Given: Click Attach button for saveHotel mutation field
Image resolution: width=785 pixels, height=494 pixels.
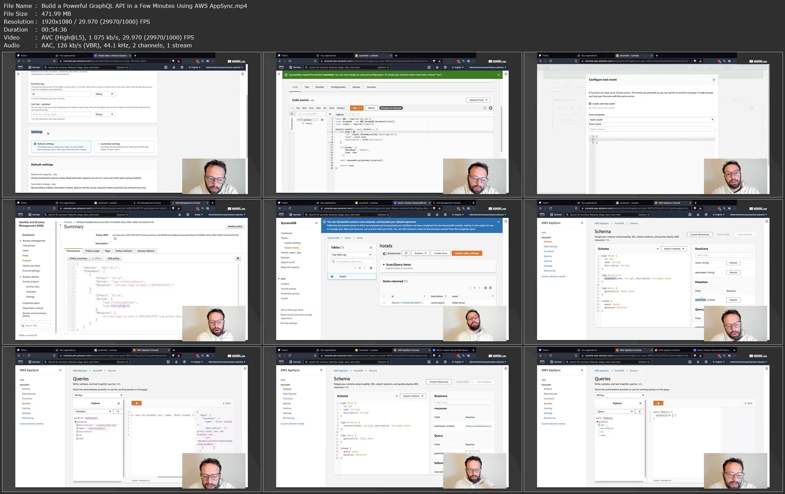Looking at the screenshot, I should coord(733,300).
